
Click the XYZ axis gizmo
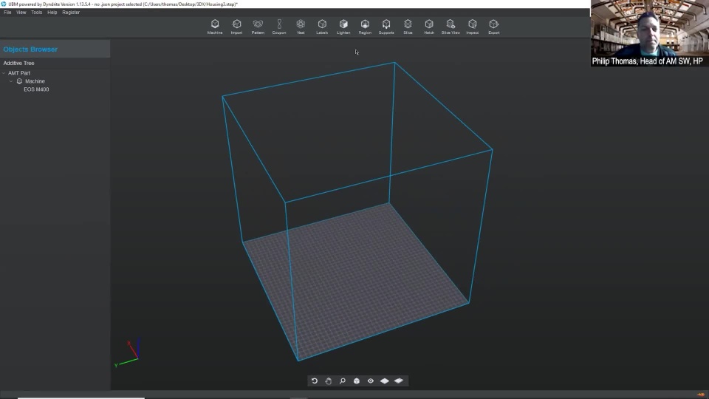pos(128,352)
